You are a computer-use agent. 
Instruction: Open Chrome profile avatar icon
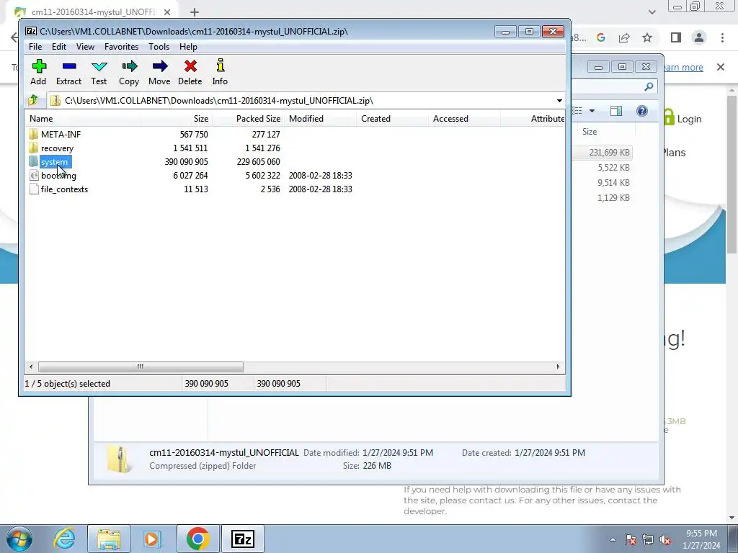(x=699, y=37)
